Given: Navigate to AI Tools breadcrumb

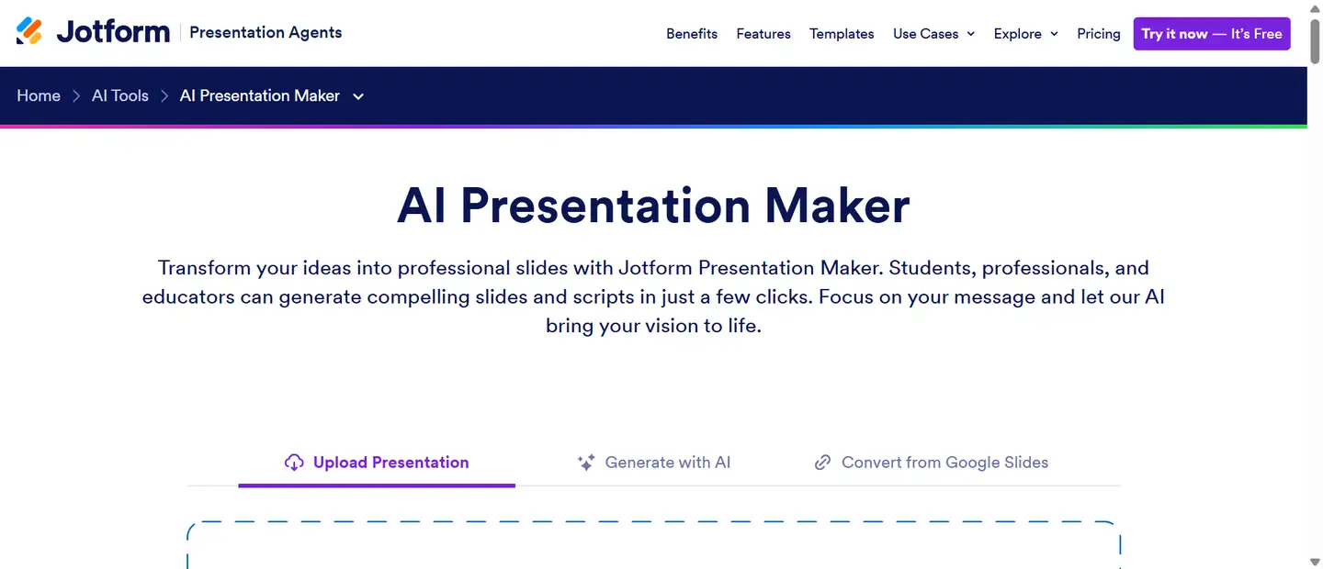Looking at the screenshot, I should tap(120, 96).
